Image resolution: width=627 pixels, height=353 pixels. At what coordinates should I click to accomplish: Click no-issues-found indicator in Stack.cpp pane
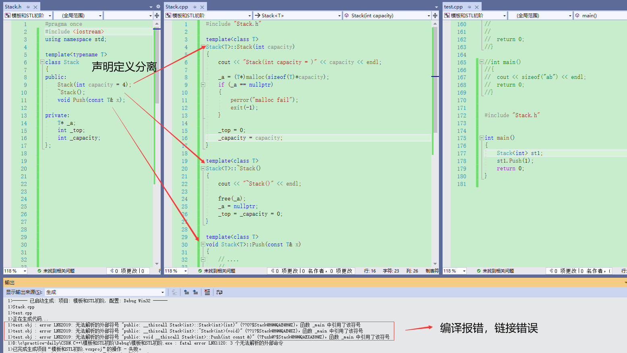tap(217, 271)
